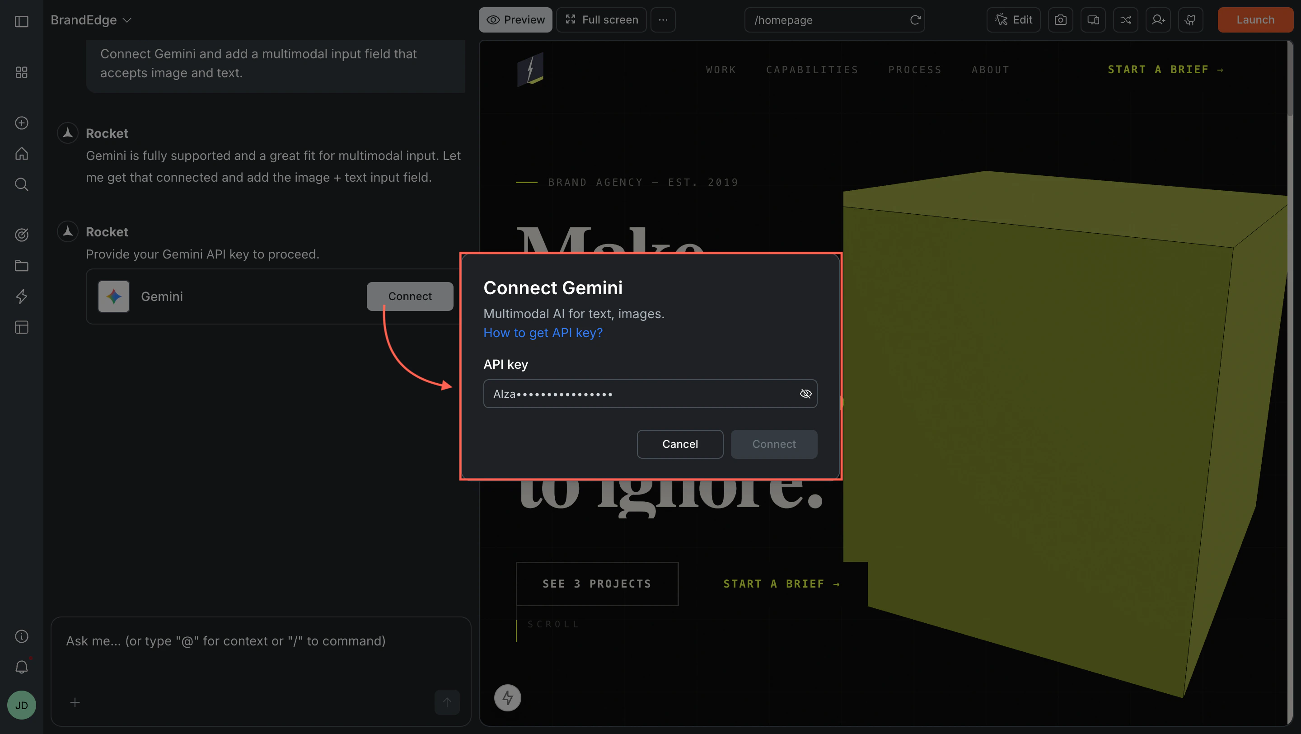The width and height of the screenshot is (1301, 734).
Task: Expand the plus menu in the chat input
Action: (75, 702)
